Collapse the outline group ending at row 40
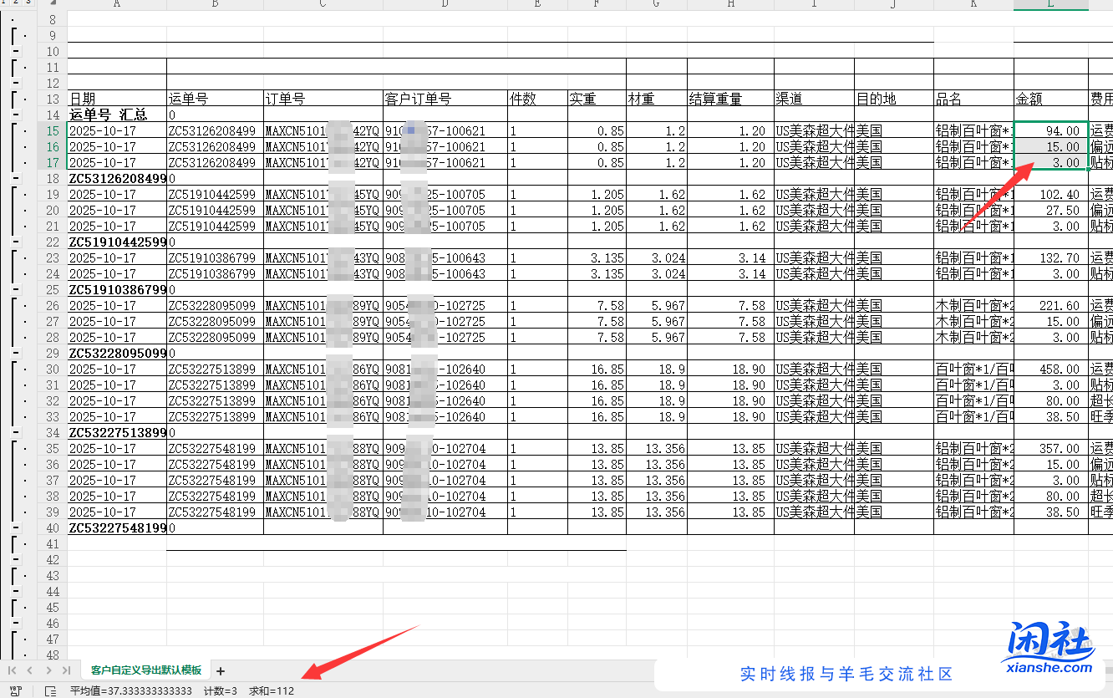1113x698 pixels. (x=16, y=528)
